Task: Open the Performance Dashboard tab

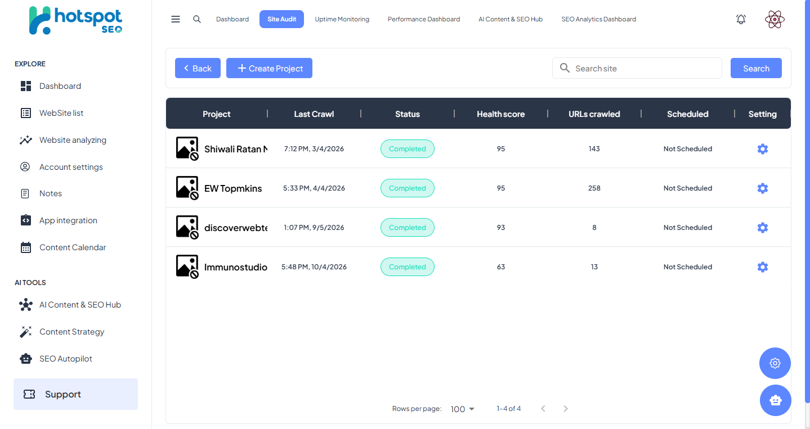Action: (x=424, y=19)
